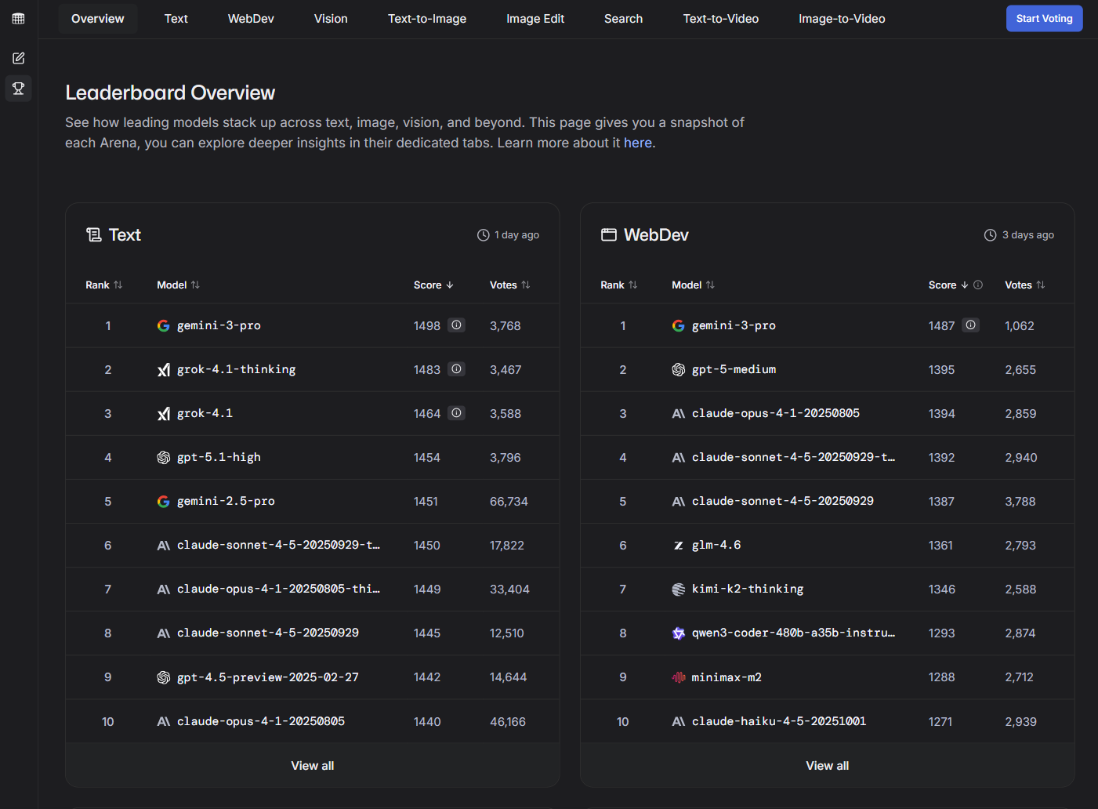Toggle Text table Score sort arrow
The width and height of the screenshot is (1098, 809).
pyautogui.click(x=434, y=285)
